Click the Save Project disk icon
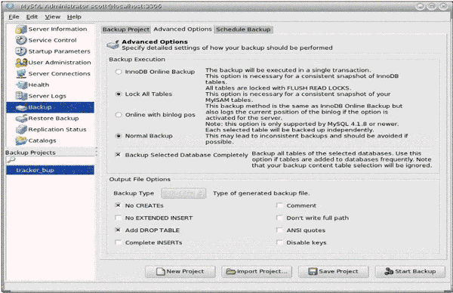This screenshot has width=453, height=293. click(x=313, y=272)
